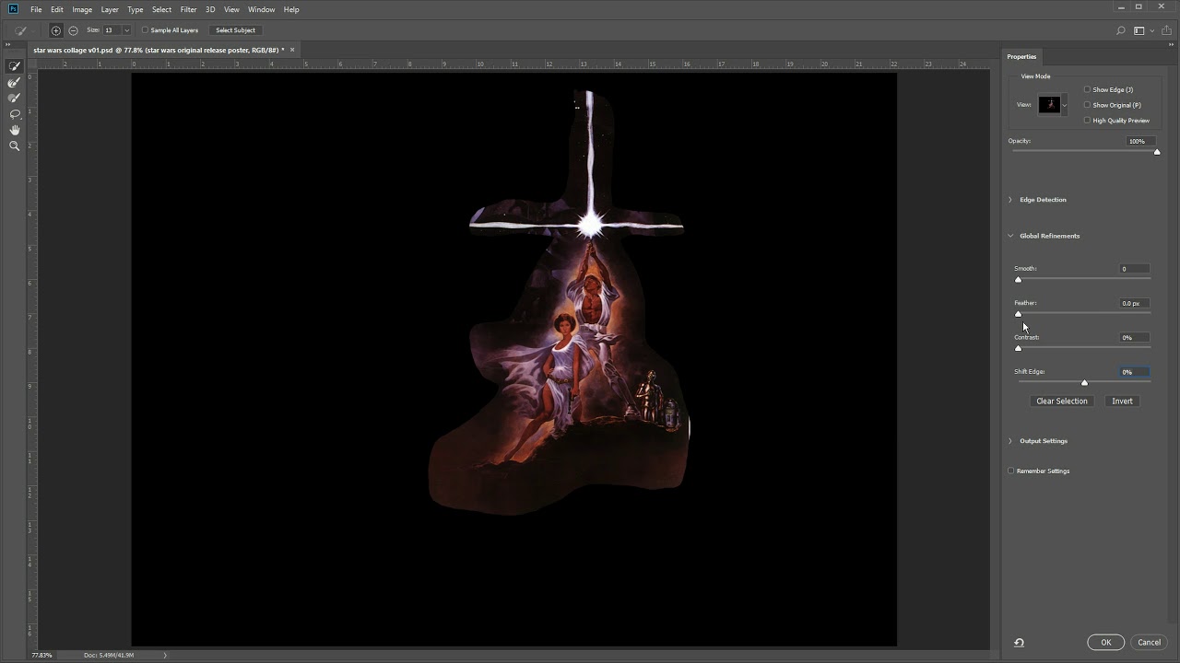Image resolution: width=1180 pixels, height=663 pixels.
Task: Open the Search icon in the options bar
Action: [x=1121, y=30]
